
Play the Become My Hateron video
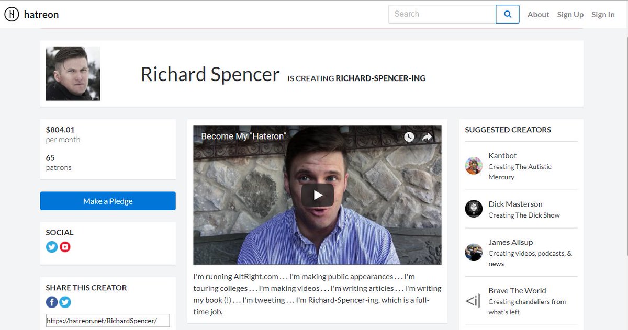pyautogui.click(x=317, y=195)
